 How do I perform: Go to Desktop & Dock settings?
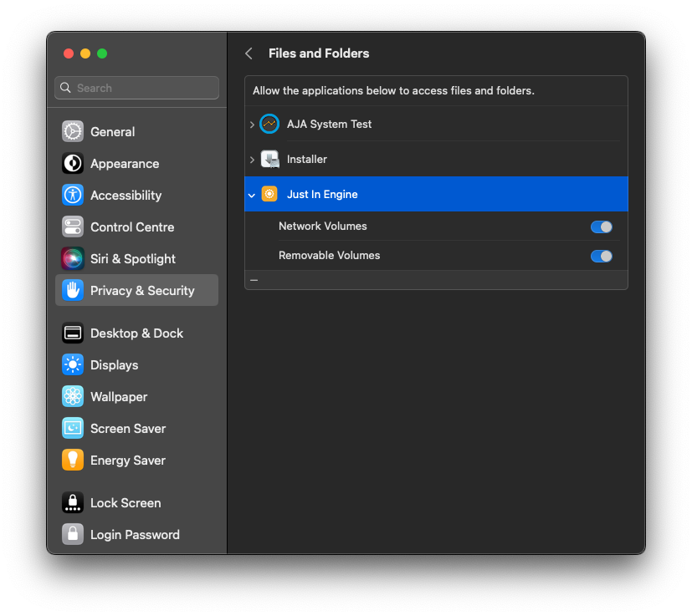coord(137,333)
